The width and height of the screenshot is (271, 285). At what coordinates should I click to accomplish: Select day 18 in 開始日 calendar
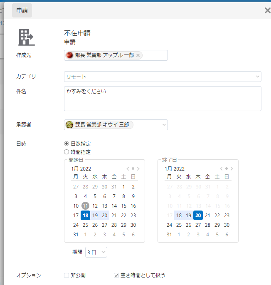tap(85, 216)
